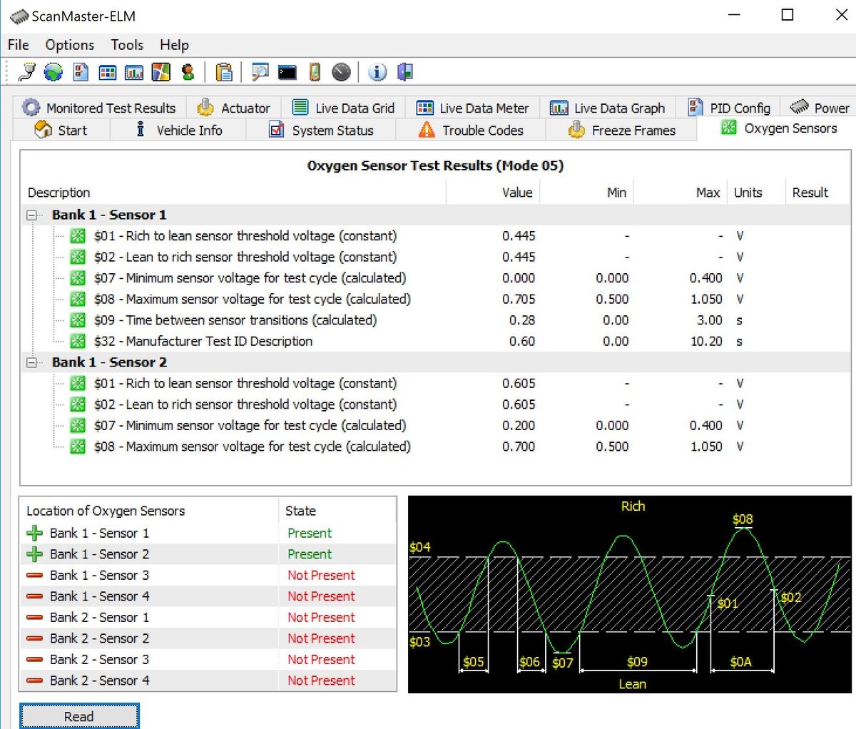Click the State column header

[x=337, y=511]
